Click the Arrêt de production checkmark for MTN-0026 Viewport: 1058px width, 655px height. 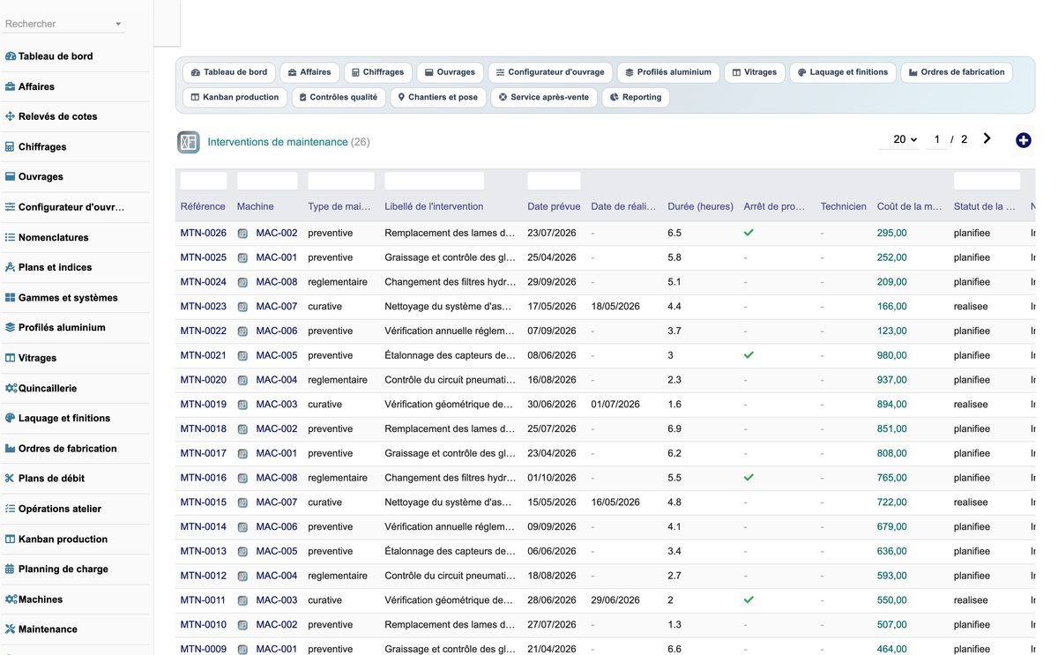(x=749, y=233)
